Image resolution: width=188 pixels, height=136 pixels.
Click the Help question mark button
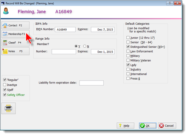tap(126, 125)
